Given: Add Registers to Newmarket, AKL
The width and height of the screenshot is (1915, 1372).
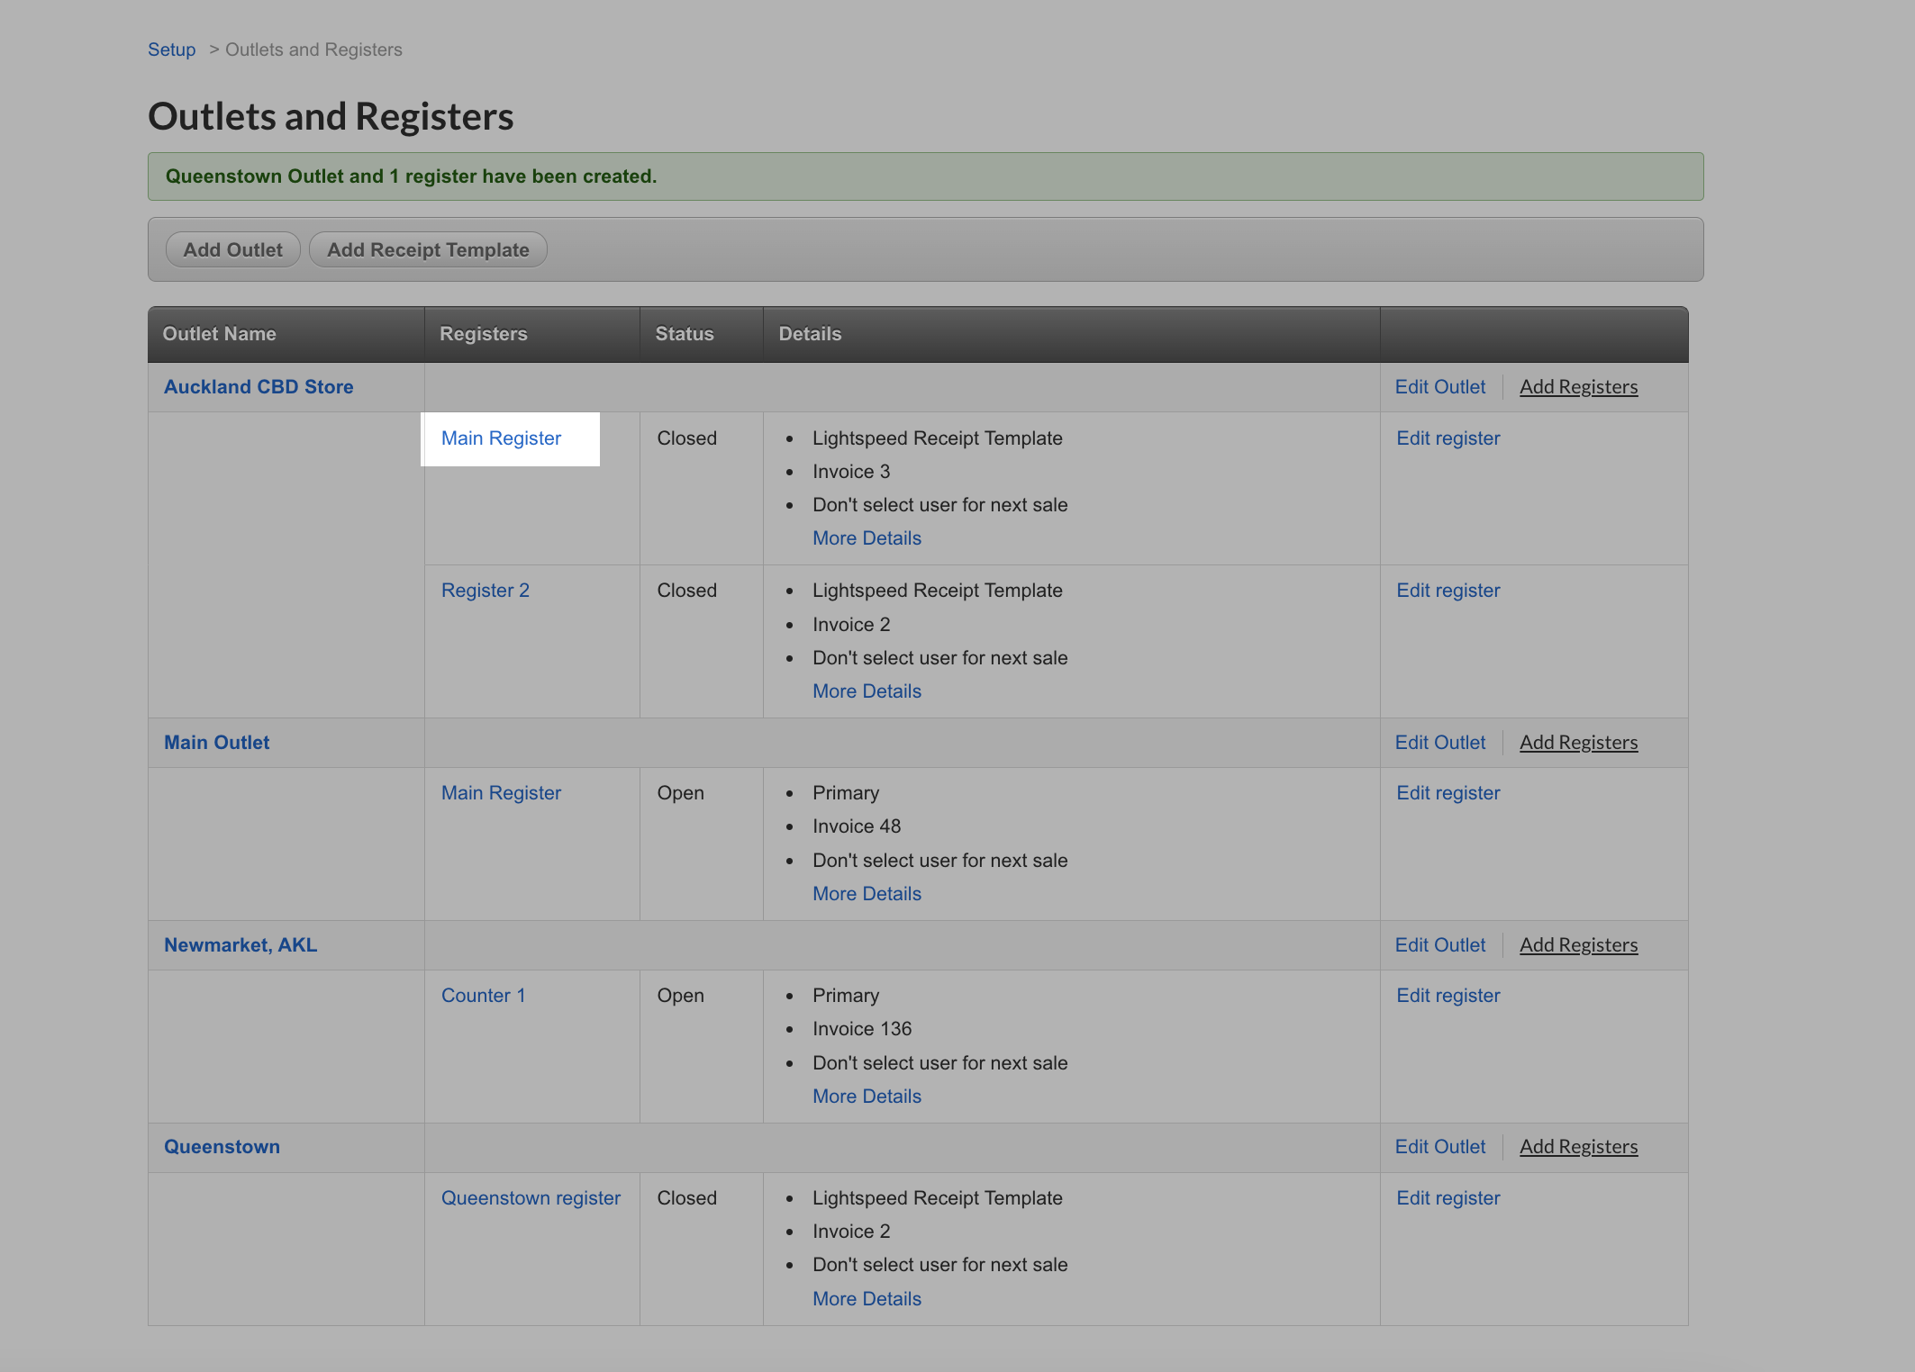Looking at the screenshot, I should pyautogui.click(x=1579, y=944).
